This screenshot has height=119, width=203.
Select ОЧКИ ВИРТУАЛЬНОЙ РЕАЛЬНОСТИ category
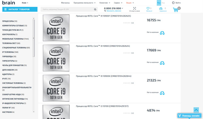click(17, 89)
